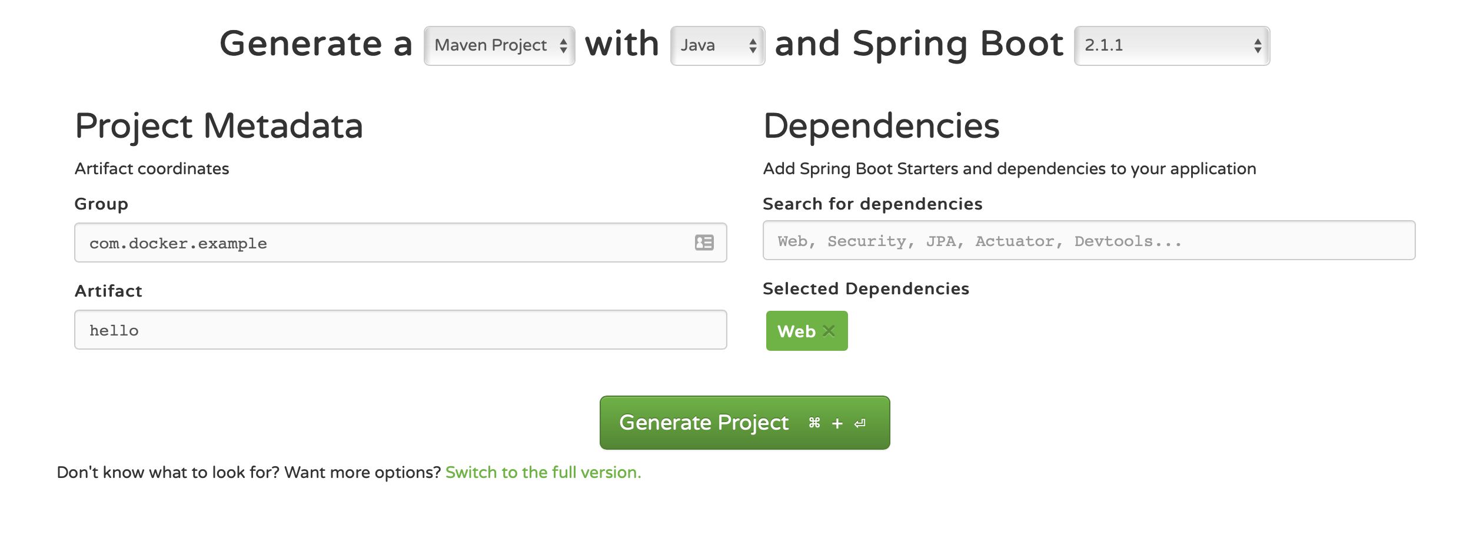1483x538 pixels.
Task: Click the return key symbol on Generate Project
Action: (x=860, y=423)
